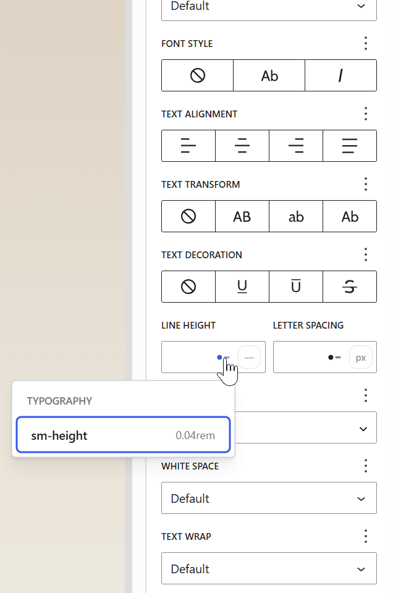This screenshot has height=593, width=393.
Task: Apply italic font style
Action: [341, 75]
